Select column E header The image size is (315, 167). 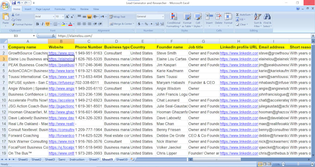pyautogui.click(x=142, y=42)
